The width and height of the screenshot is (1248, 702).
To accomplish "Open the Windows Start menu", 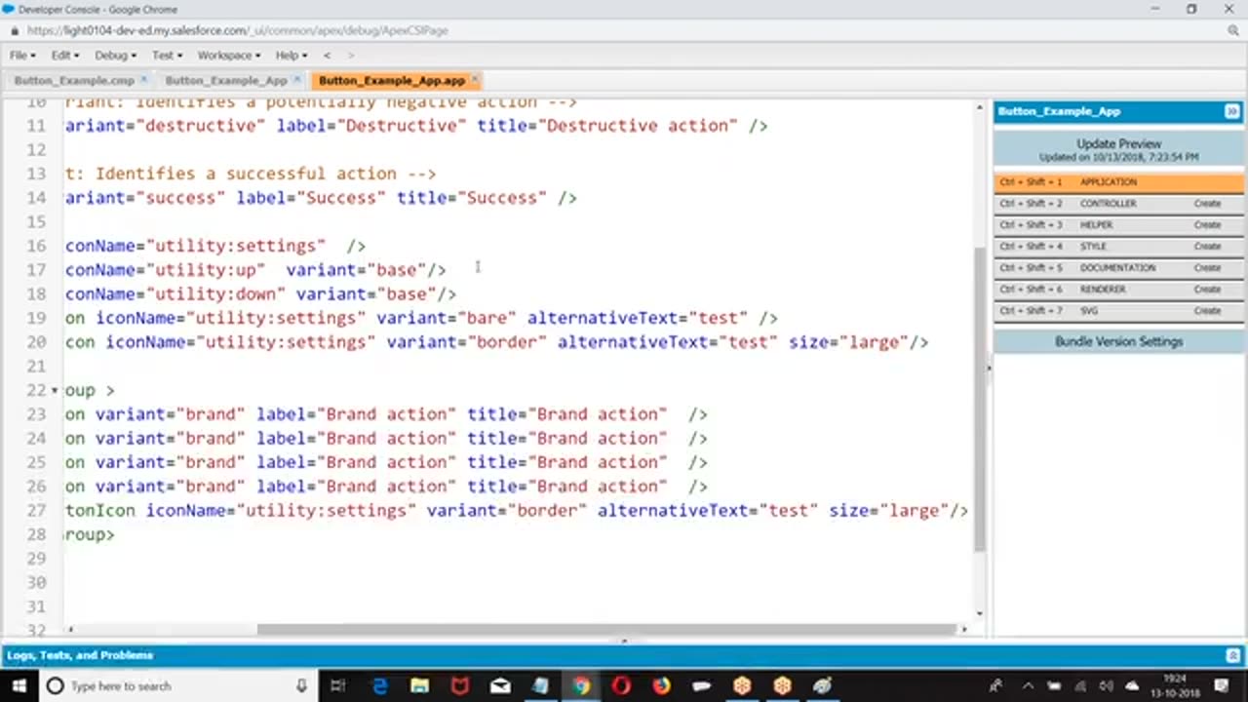I will [x=19, y=685].
